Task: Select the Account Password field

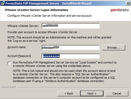Action: (x=71, y=56)
